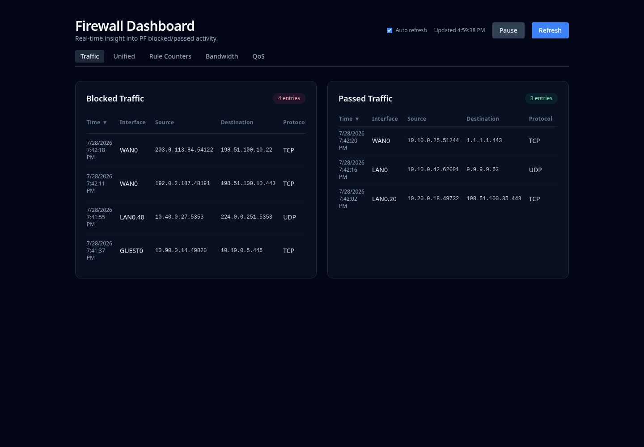Image resolution: width=644 pixels, height=447 pixels.
Task: Click the Pause button
Action: point(508,30)
